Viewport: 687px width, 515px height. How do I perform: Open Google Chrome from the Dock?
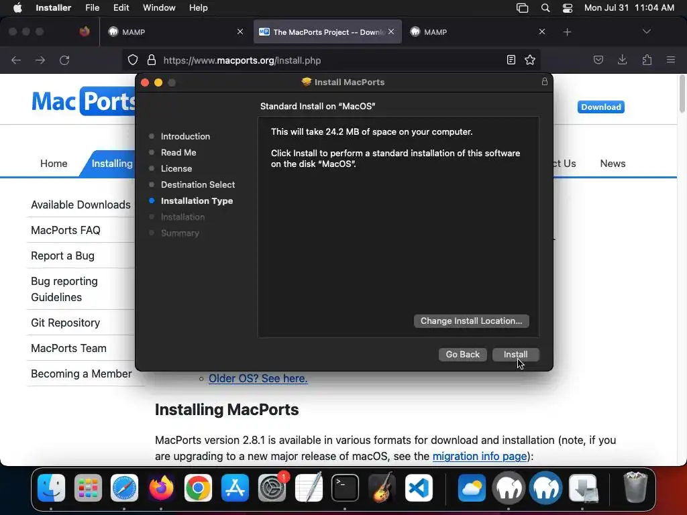(x=198, y=488)
